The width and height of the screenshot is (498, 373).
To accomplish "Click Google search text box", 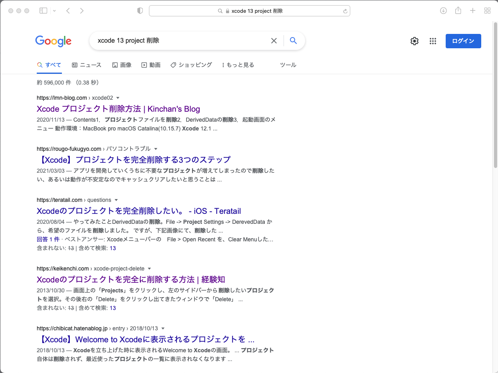I will coord(182,41).
